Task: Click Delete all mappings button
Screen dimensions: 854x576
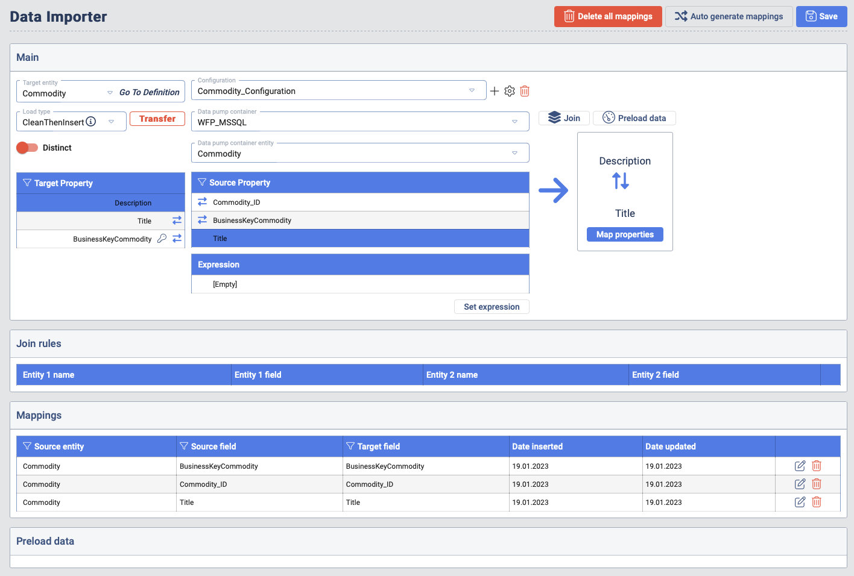Action: 608,16
